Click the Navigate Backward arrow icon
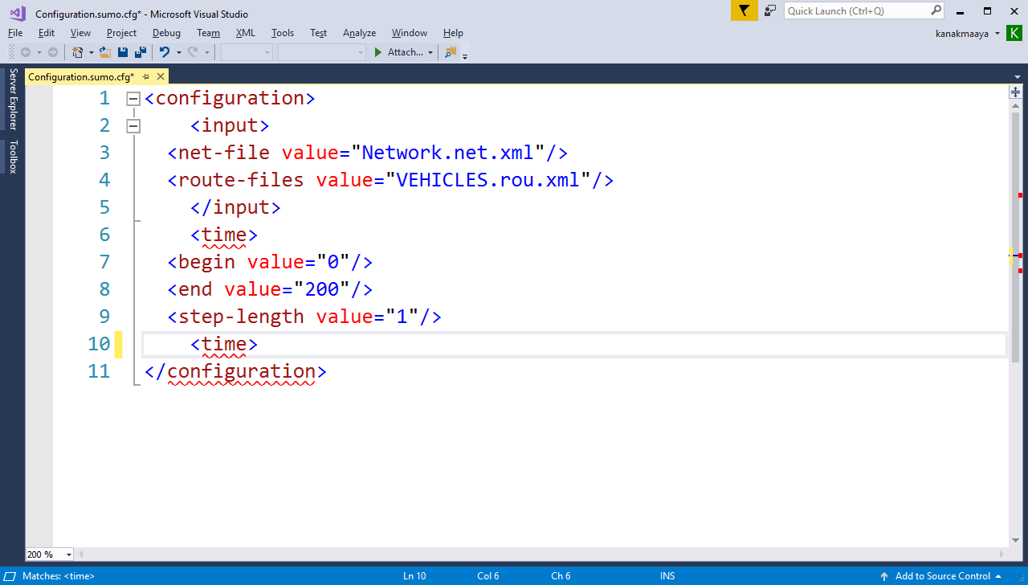 pos(26,52)
